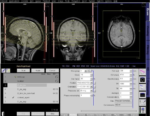150x116 pixels.
Task: Open the Orientation dropdown arrow
Action: click(x=91, y=87)
